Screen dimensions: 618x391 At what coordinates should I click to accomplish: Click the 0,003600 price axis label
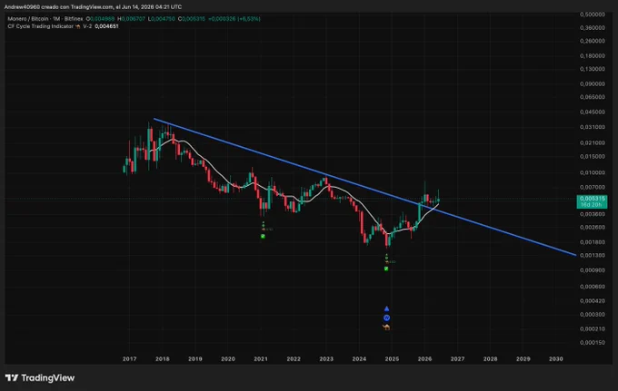593,214
